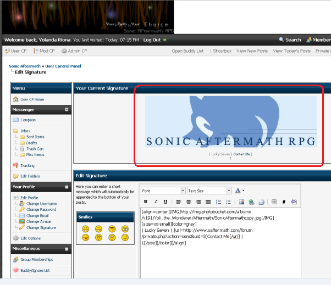Click the Search magnifier icon
The width and height of the screenshot is (331, 285).
(x=281, y=40)
